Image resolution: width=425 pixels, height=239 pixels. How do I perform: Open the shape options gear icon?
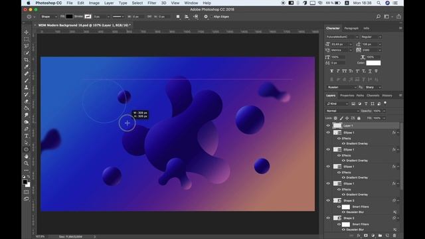(206, 17)
